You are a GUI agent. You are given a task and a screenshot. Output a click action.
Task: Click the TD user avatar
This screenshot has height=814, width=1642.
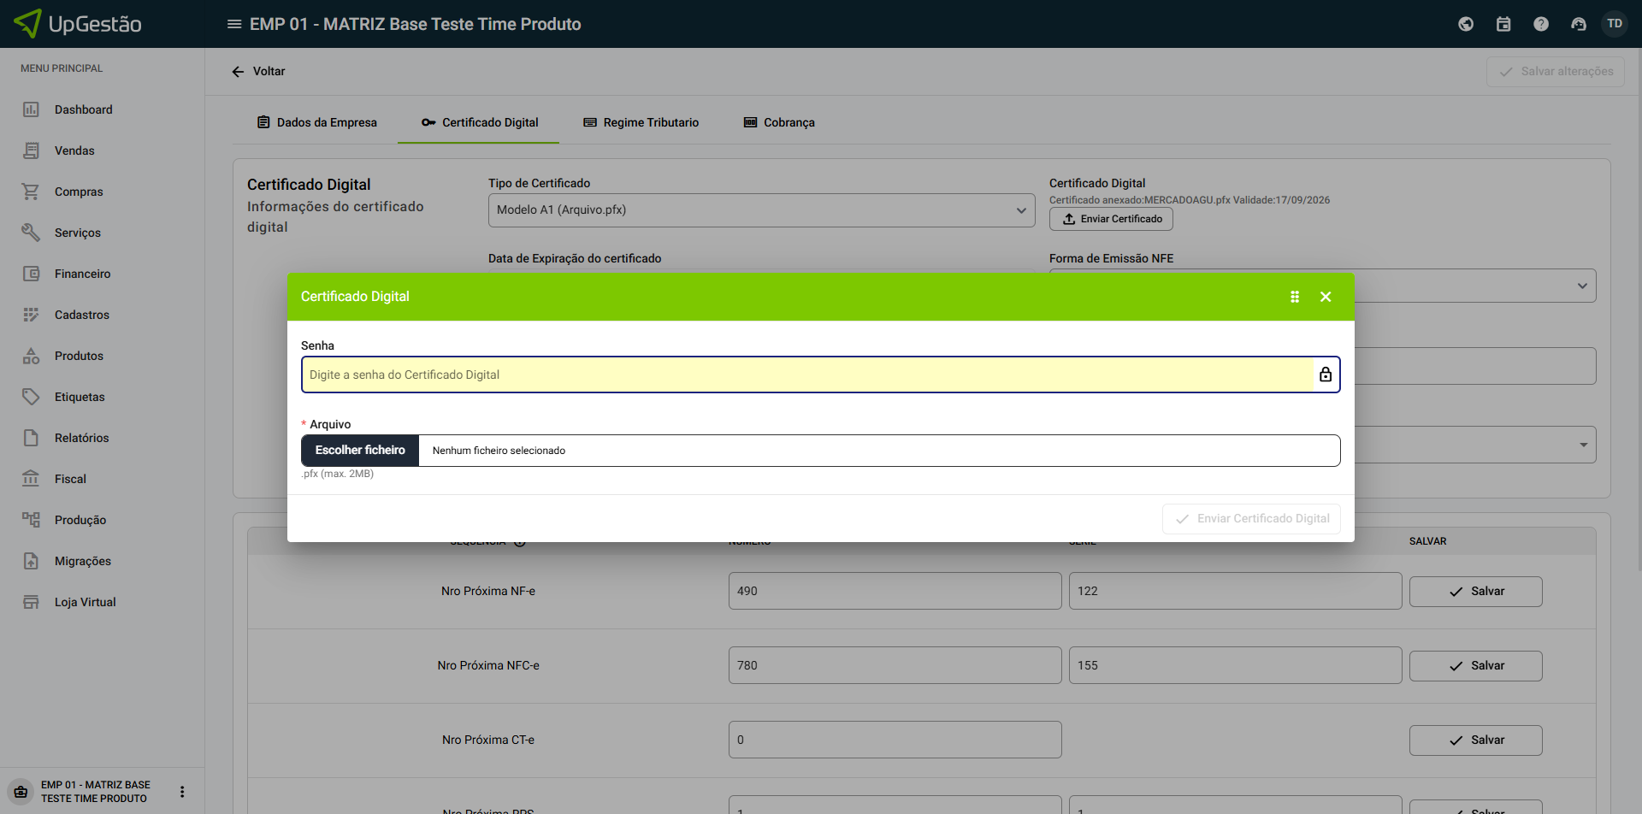click(x=1615, y=24)
